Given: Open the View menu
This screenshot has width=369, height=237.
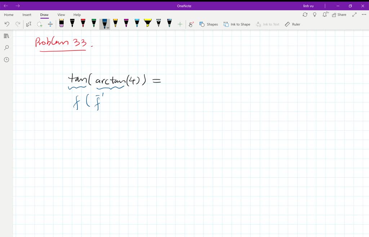Looking at the screenshot, I should [x=61, y=15].
